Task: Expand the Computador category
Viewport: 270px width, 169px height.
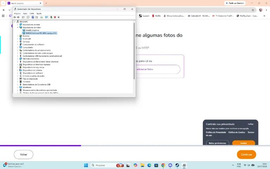Action: [x=17, y=48]
